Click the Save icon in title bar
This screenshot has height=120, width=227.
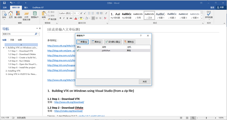(x=4, y=3)
